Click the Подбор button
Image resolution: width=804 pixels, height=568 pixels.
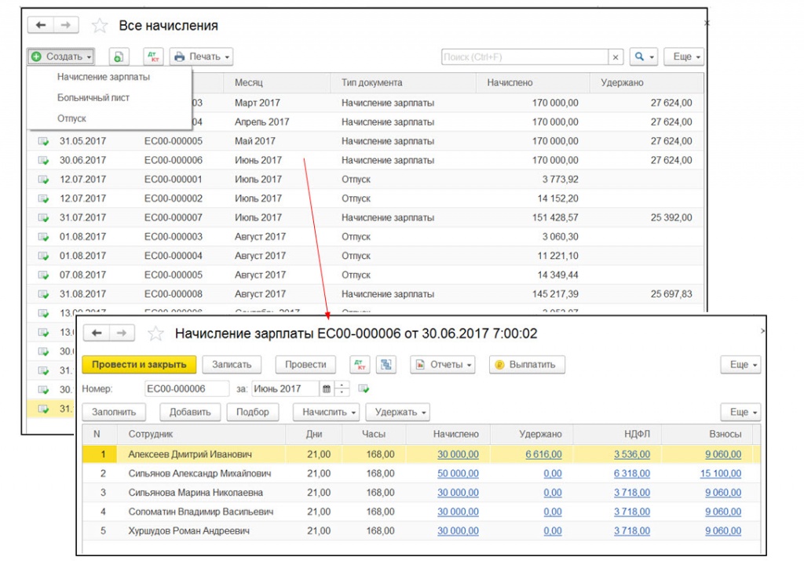(x=253, y=413)
